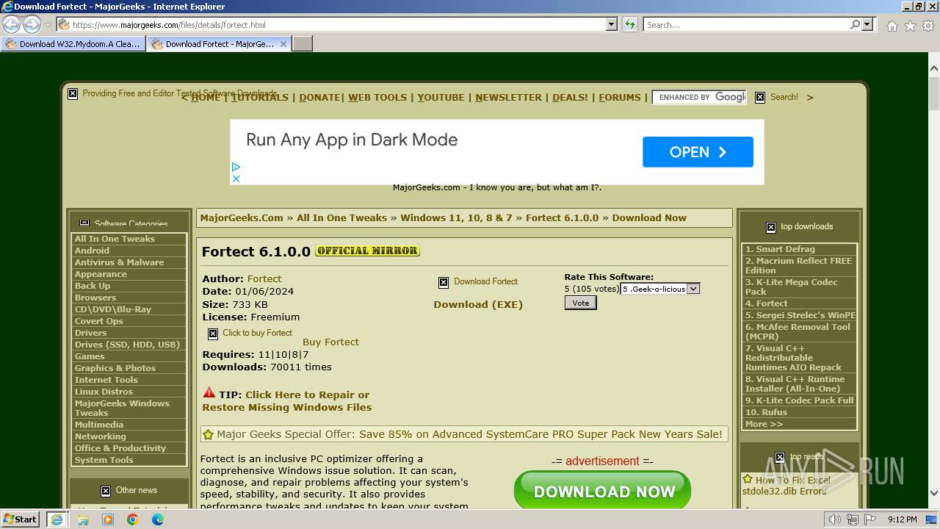Click the taskbar clock showing 9:12 PM
Image resolution: width=940 pixels, height=529 pixels.
click(902, 519)
